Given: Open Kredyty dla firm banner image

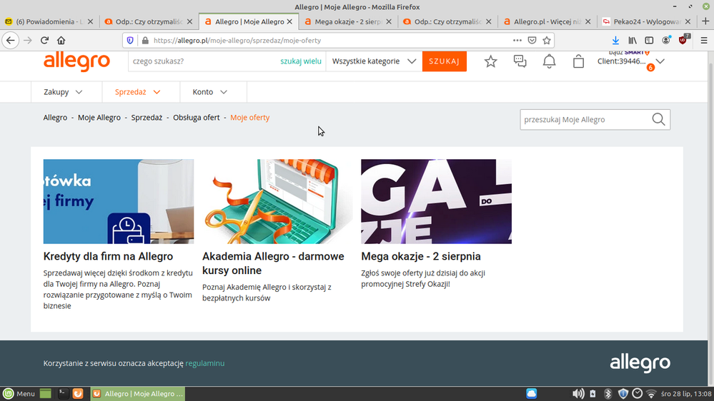Looking at the screenshot, I should click(119, 201).
